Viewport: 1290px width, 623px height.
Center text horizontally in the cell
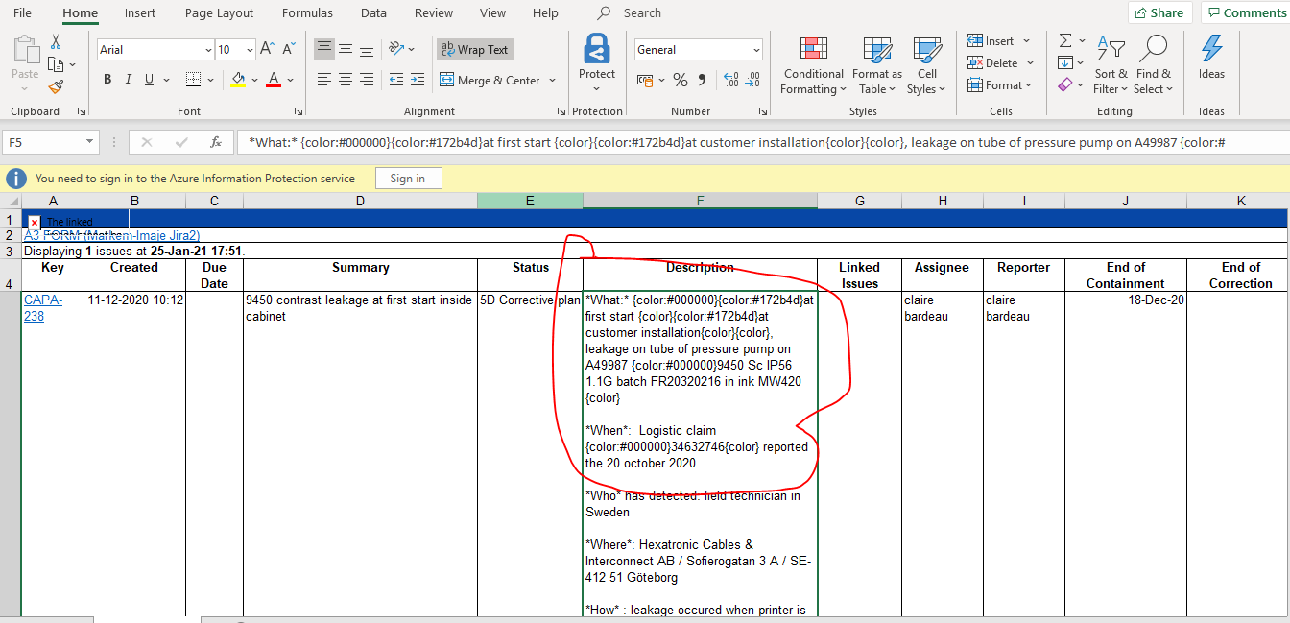346,80
